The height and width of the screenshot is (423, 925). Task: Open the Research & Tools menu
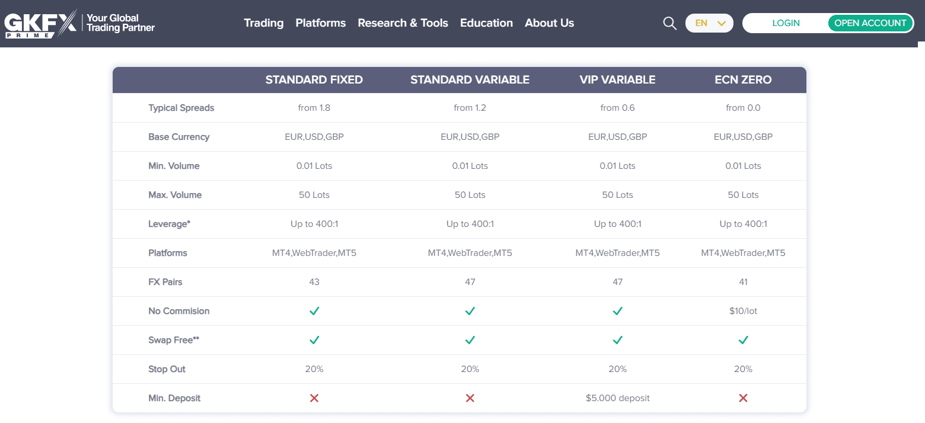tap(403, 23)
